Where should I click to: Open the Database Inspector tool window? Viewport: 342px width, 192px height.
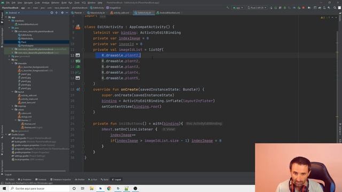60,180
